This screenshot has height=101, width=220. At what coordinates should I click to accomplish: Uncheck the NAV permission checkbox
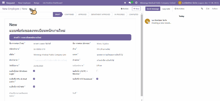(x=34, y=87)
